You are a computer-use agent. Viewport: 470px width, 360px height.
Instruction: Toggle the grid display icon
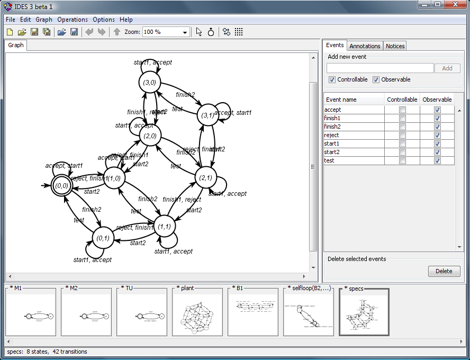tap(239, 32)
